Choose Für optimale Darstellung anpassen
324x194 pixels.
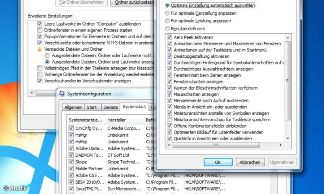[167, 13]
